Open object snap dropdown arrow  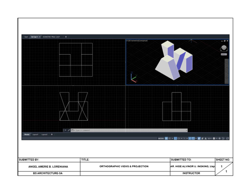[x=196, y=138]
